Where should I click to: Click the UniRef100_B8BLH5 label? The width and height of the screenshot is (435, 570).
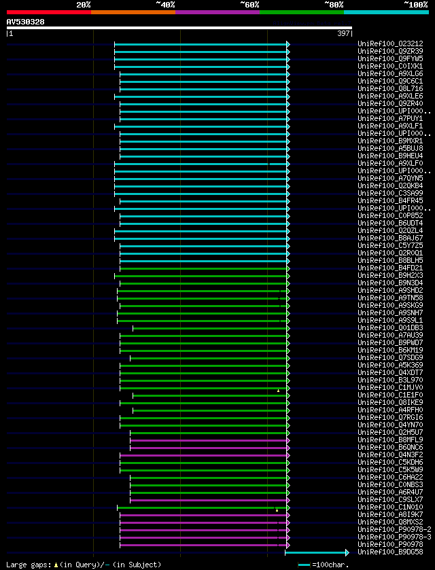(390, 261)
